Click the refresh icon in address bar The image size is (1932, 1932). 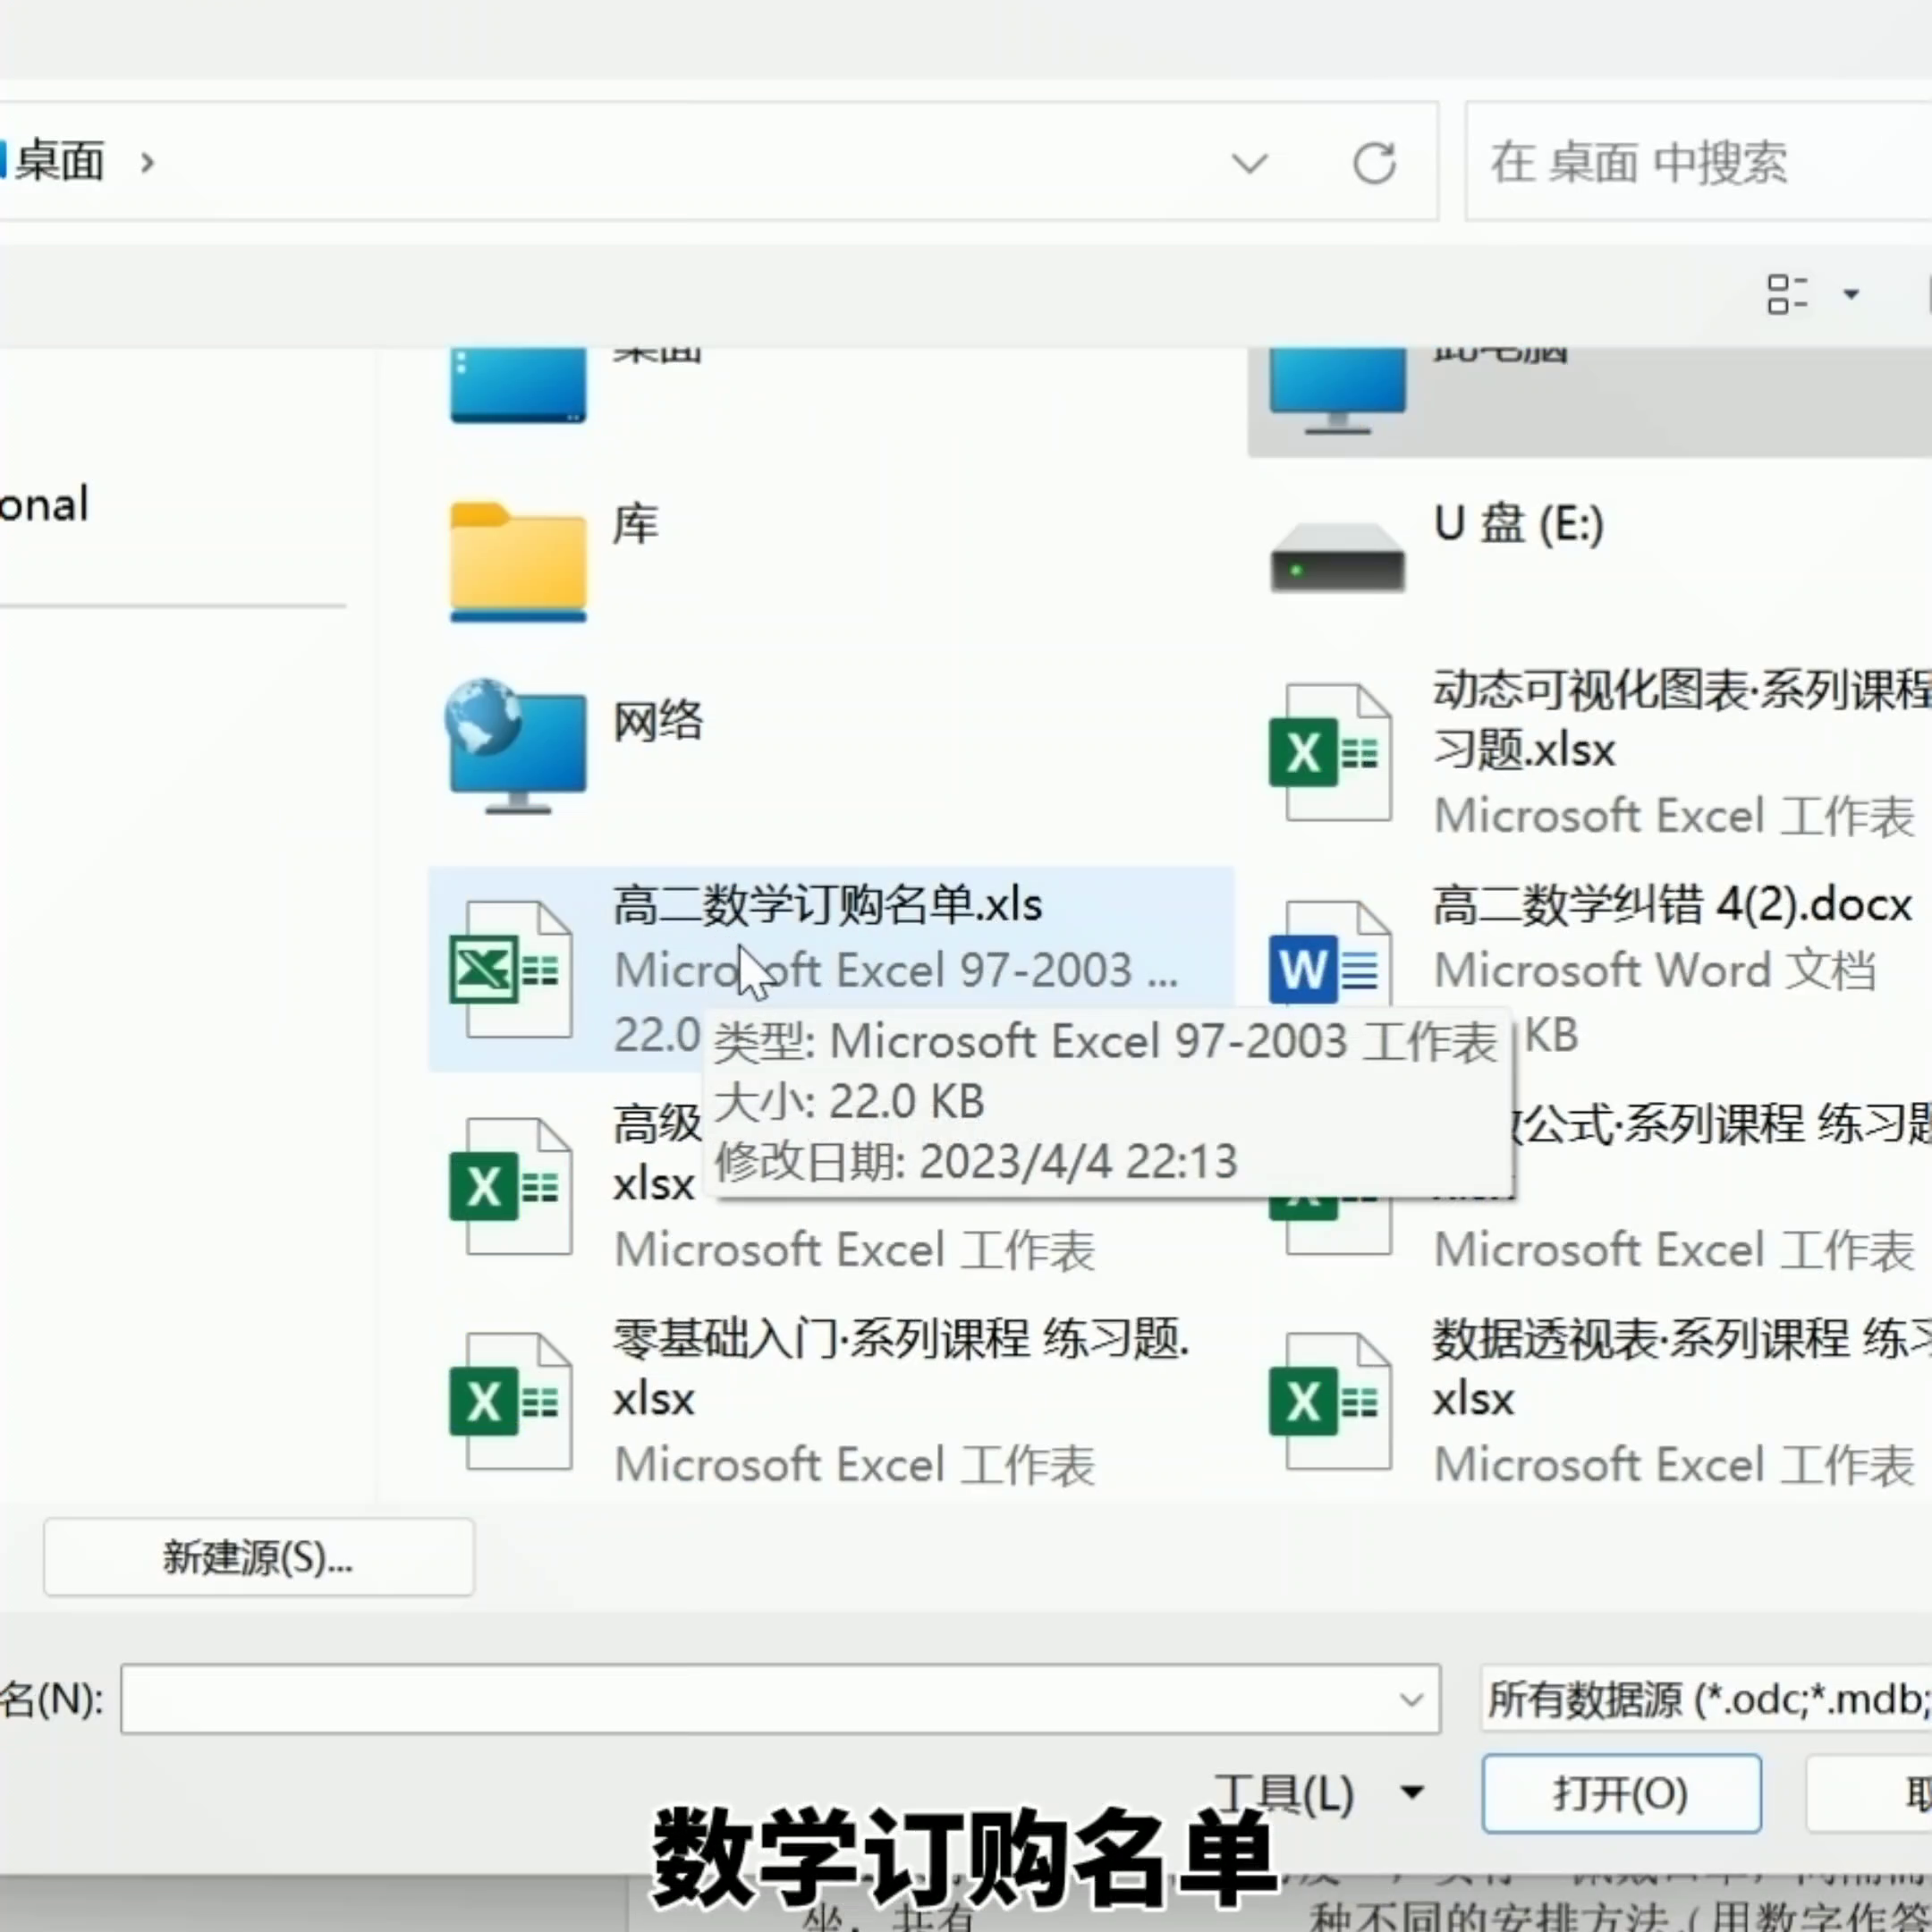tap(1374, 163)
